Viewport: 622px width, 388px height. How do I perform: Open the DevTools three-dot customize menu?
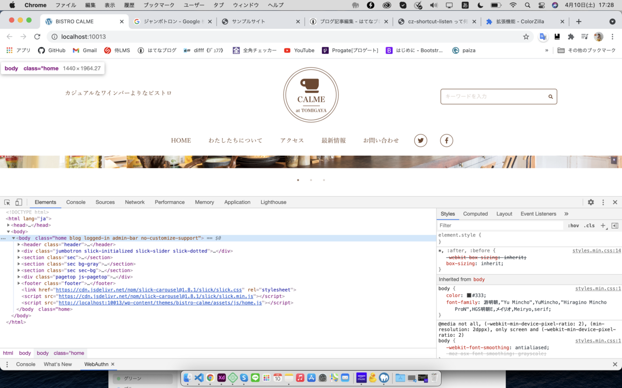(x=603, y=202)
